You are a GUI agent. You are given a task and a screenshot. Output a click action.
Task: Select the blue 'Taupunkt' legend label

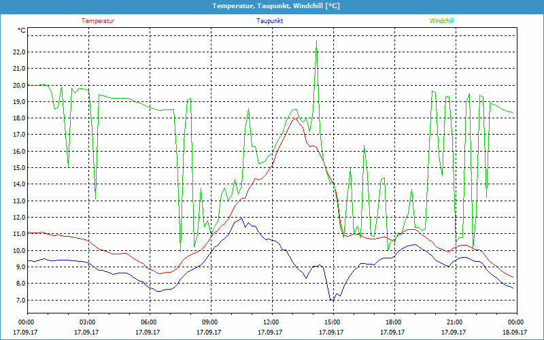[270, 21]
